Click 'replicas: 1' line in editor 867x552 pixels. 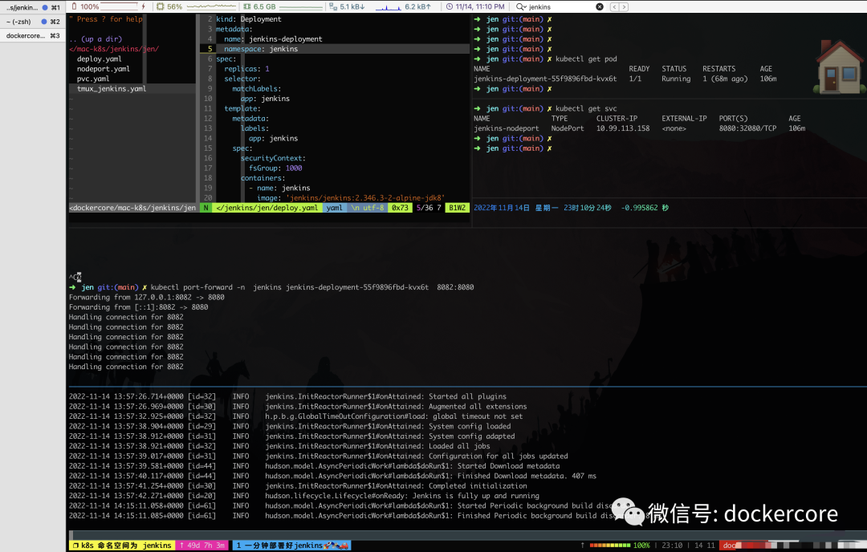point(246,68)
